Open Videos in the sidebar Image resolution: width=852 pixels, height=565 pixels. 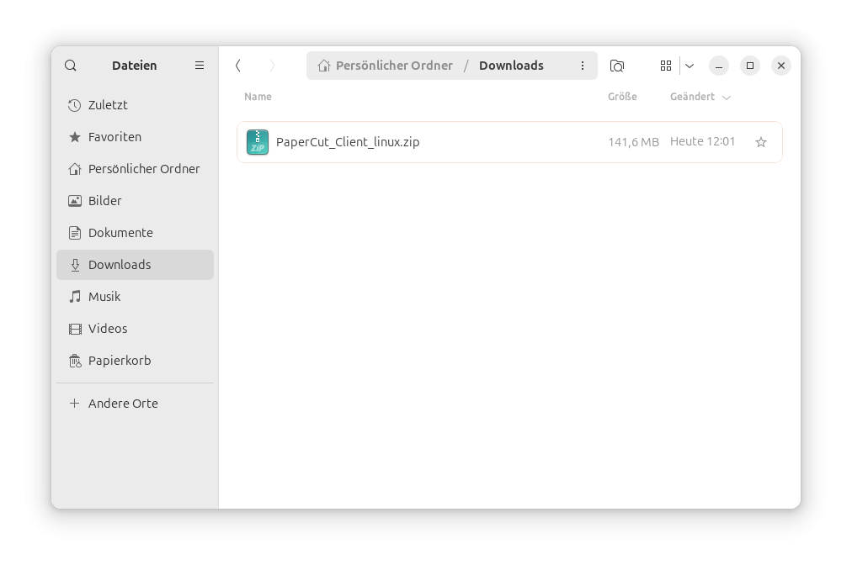[x=135, y=329]
